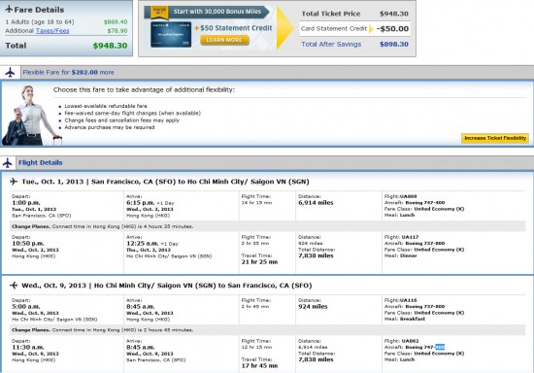Click Increase Ticket Flexibility button
The image size is (534, 373).
pyautogui.click(x=495, y=138)
